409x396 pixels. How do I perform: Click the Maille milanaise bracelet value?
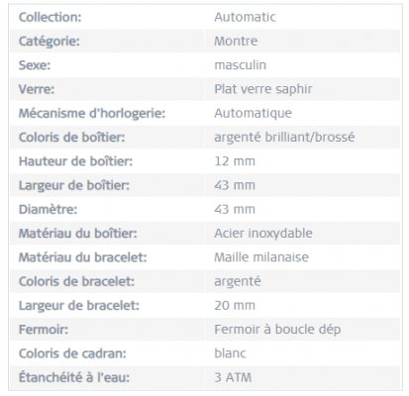pos(261,257)
